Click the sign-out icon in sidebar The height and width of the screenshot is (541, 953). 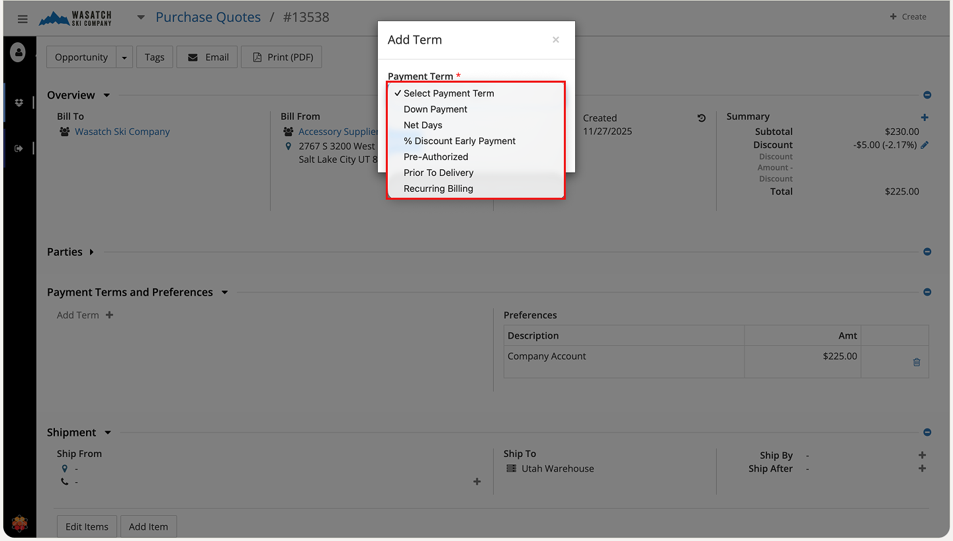click(19, 148)
